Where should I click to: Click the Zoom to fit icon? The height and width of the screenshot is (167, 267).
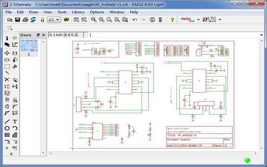[x=94, y=20]
